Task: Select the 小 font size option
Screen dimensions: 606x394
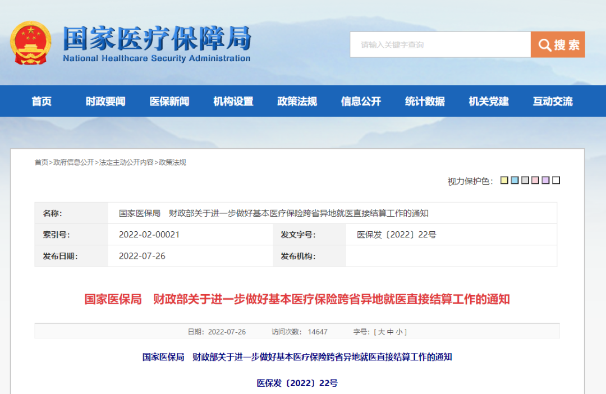Action: pos(400,332)
